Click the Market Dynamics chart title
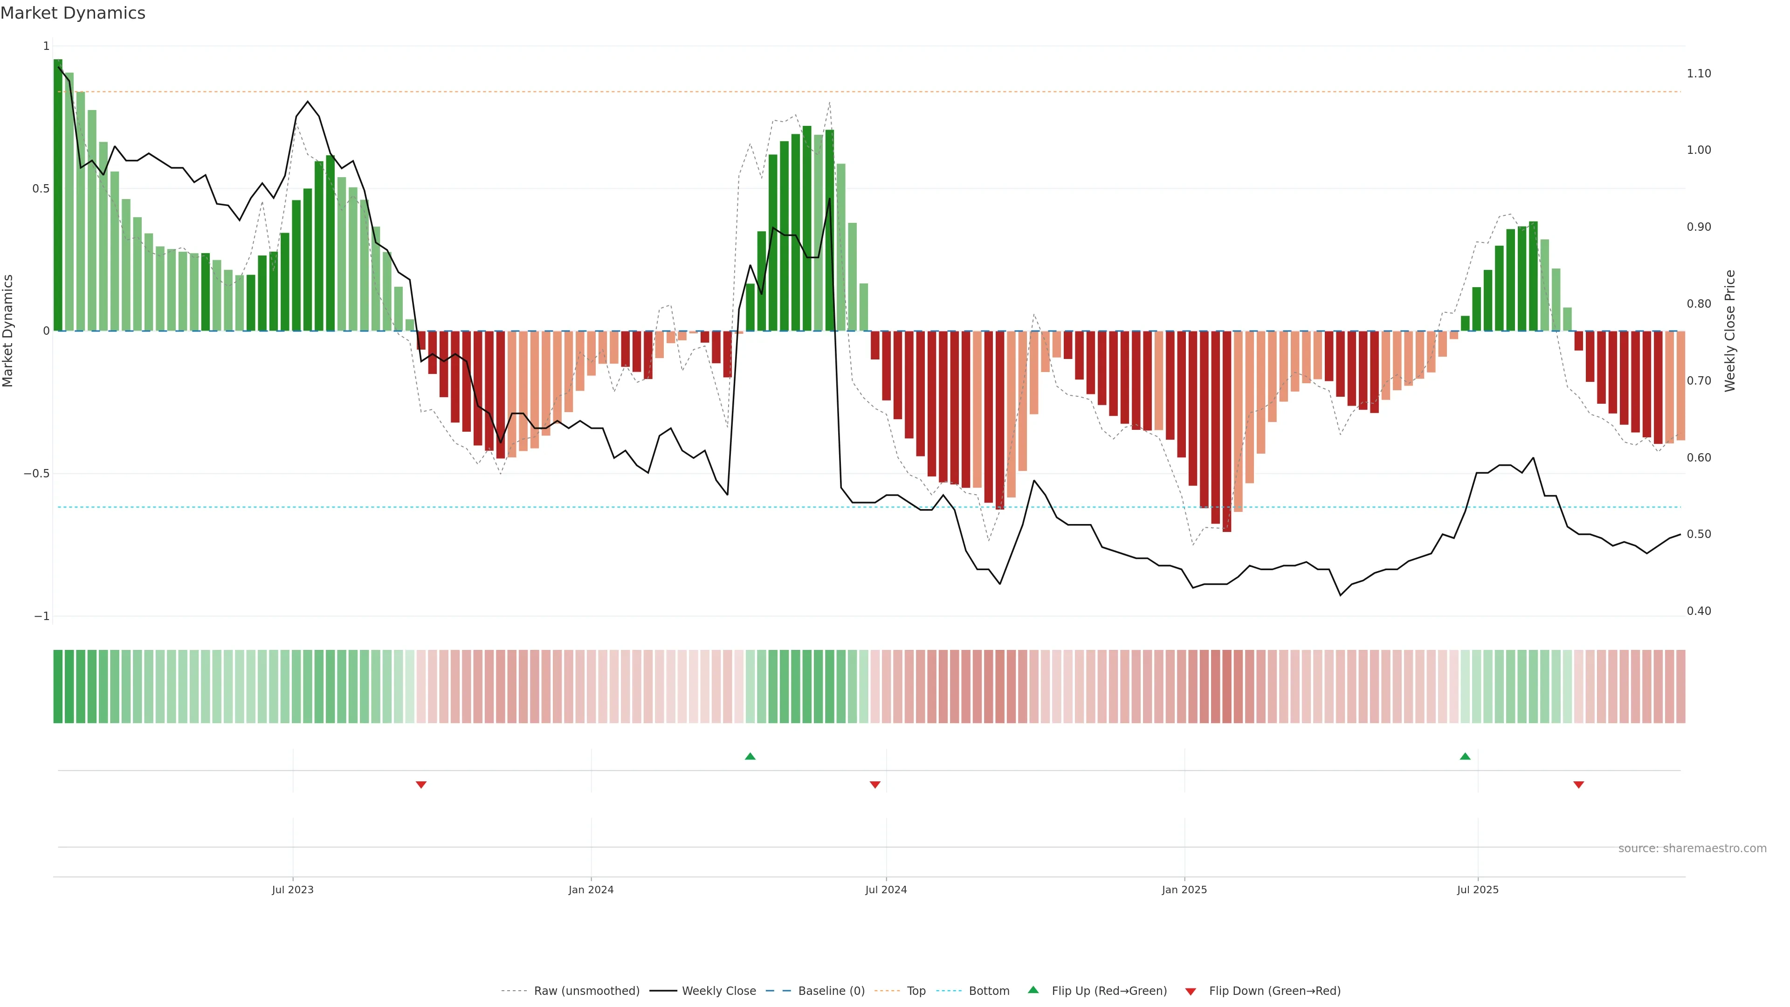Image resolution: width=1790 pixels, height=1007 pixels. point(73,13)
